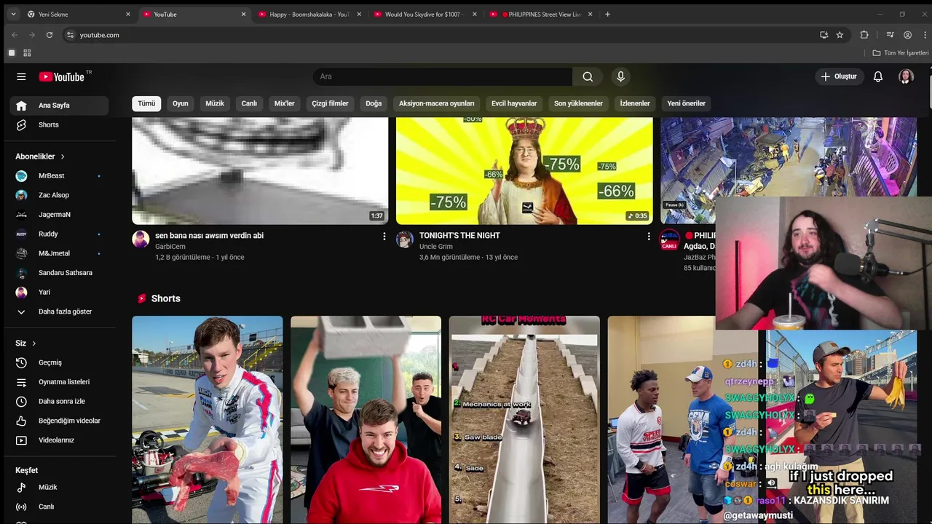Open the Uncle Grim channel name
The height and width of the screenshot is (524, 932).
click(436, 247)
